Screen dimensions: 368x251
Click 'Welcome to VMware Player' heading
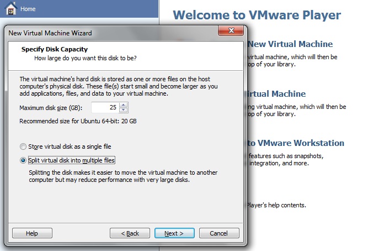[x=257, y=15]
